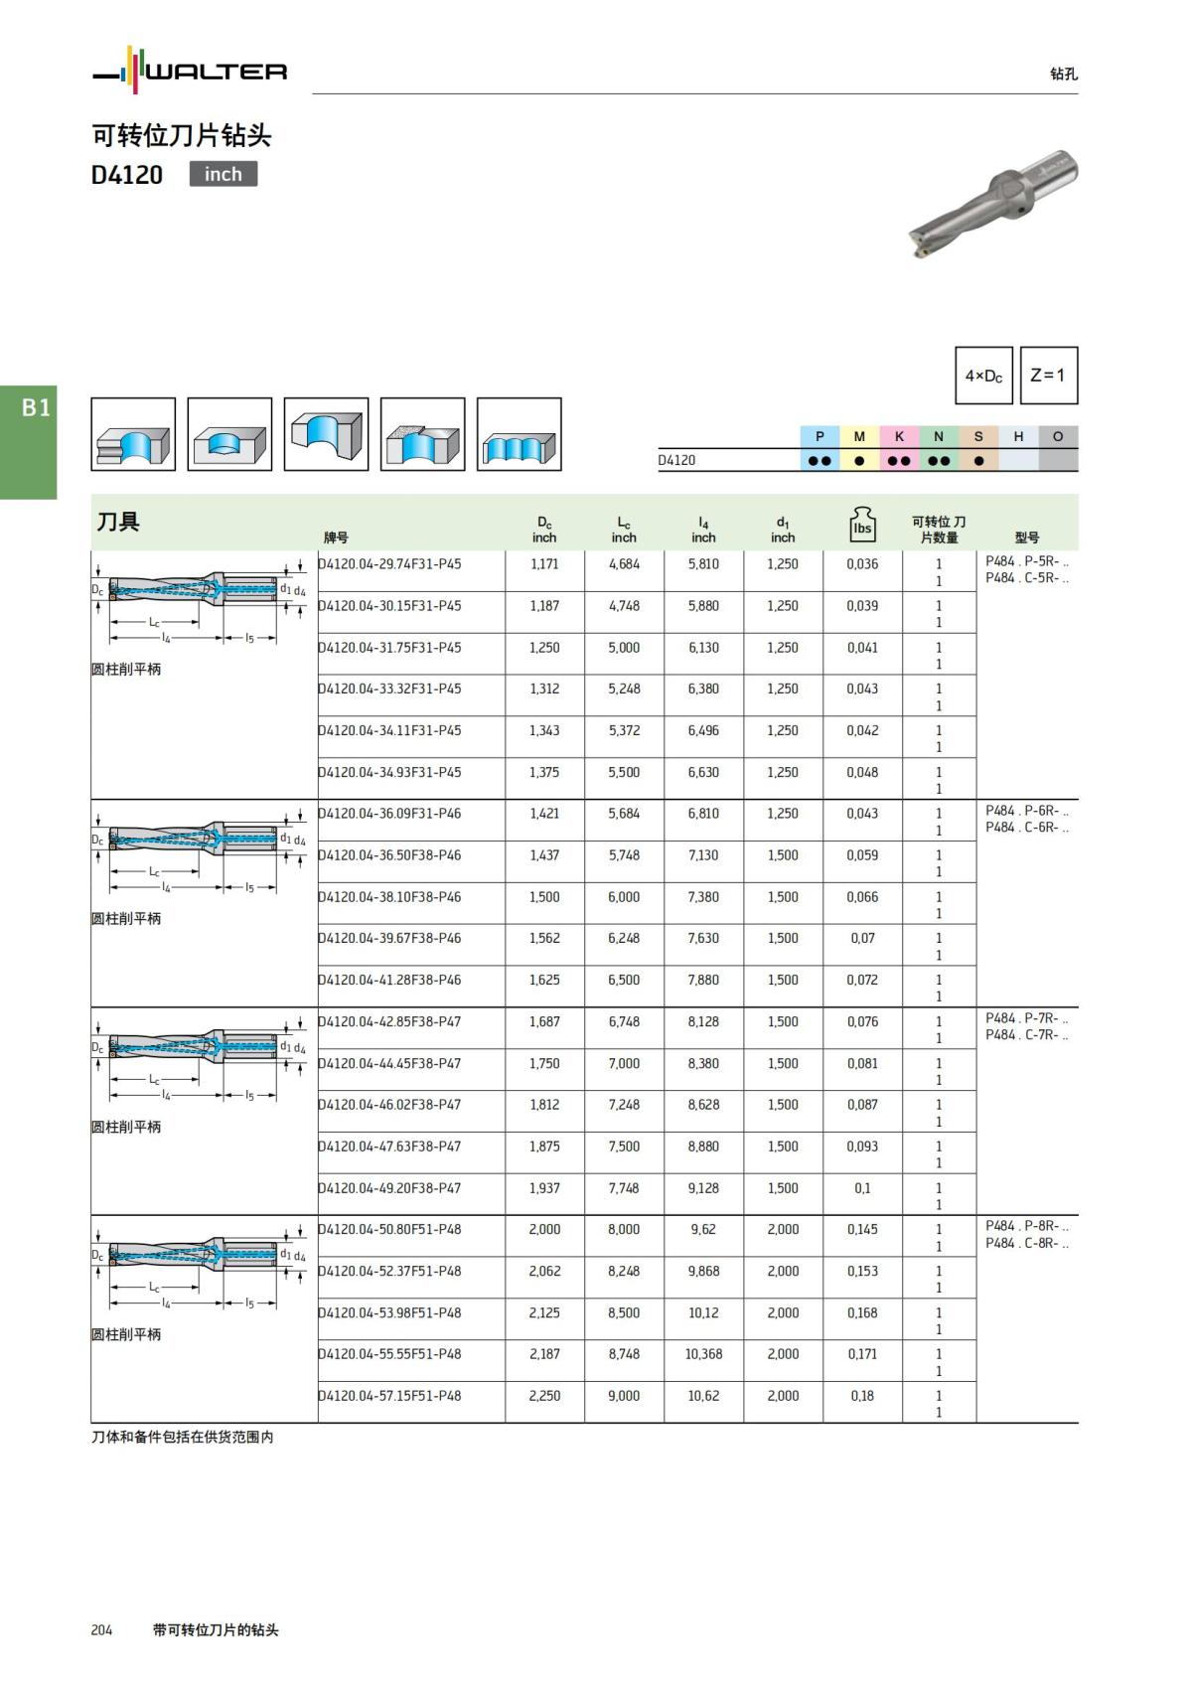Click the l4 inch column header
Viewport: 1192px width, 1686px height.
click(x=703, y=530)
